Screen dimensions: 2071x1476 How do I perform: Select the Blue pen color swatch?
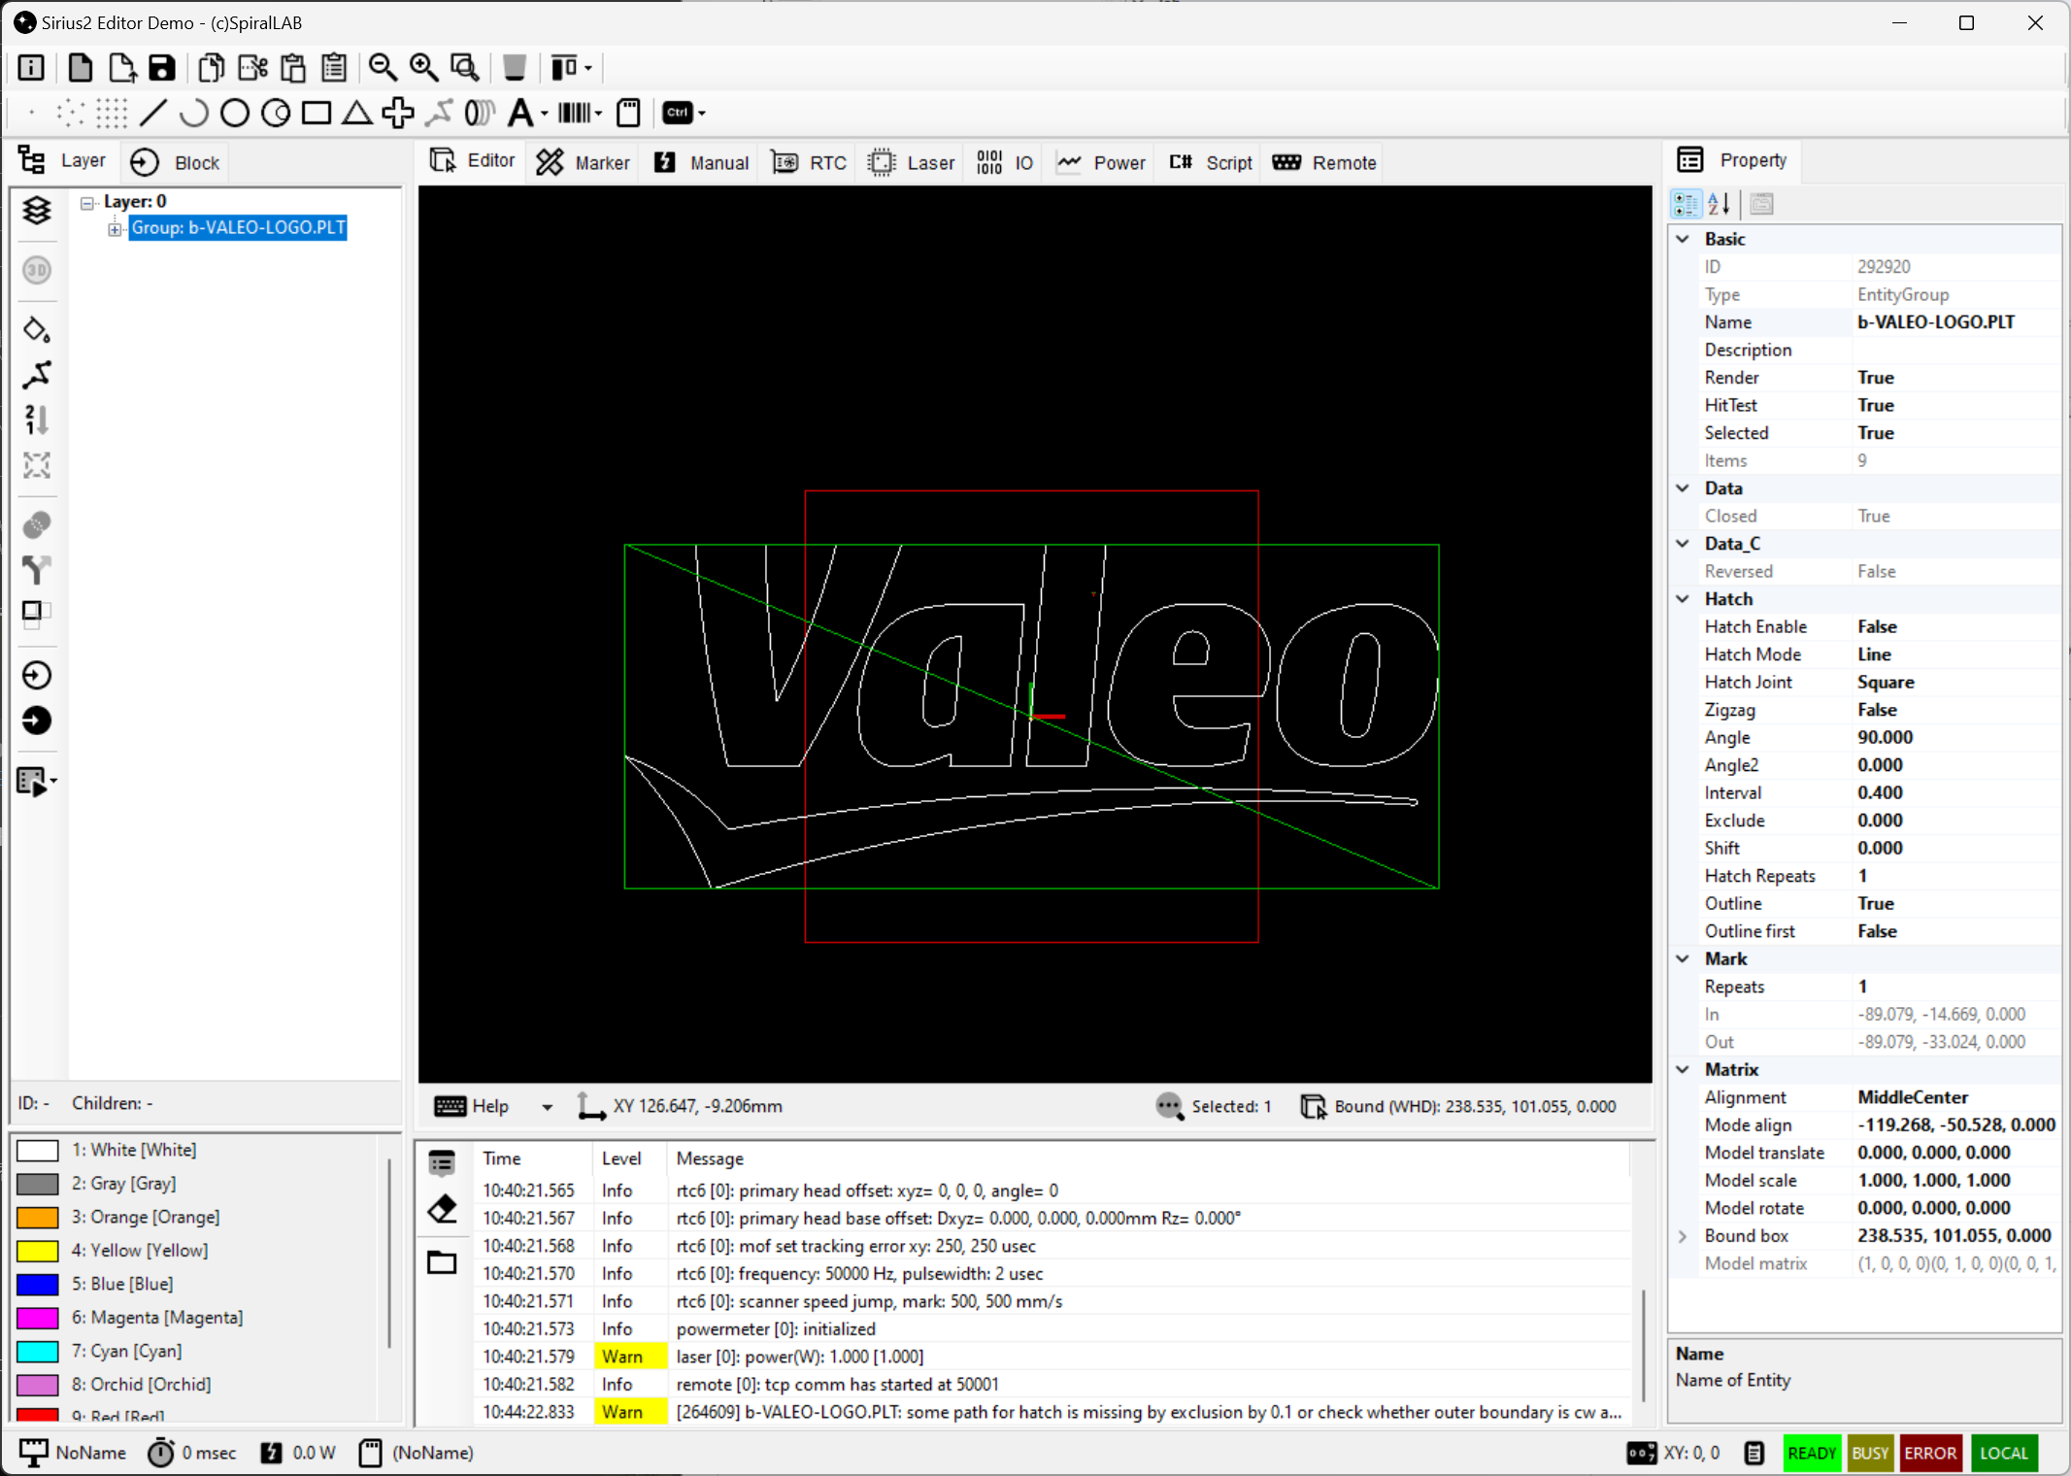tap(38, 1284)
